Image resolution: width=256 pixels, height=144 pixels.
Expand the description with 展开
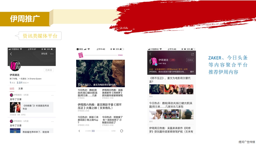point(192,72)
